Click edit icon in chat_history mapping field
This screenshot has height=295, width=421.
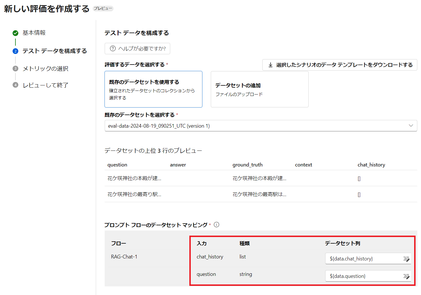[406, 259]
